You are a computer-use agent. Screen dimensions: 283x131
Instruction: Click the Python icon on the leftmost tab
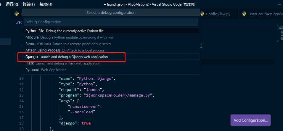click(17, 14)
